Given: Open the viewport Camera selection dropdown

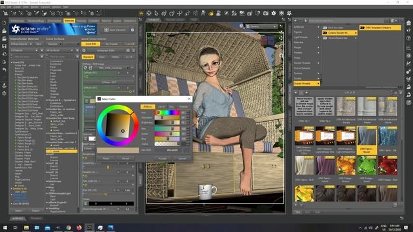Looking at the screenshot, I should (261, 26).
